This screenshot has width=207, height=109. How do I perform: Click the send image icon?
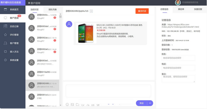(72, 105)
